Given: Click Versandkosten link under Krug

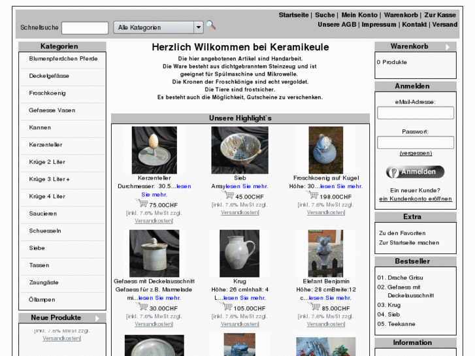Looking at the screenshot, I should [240, 324].
